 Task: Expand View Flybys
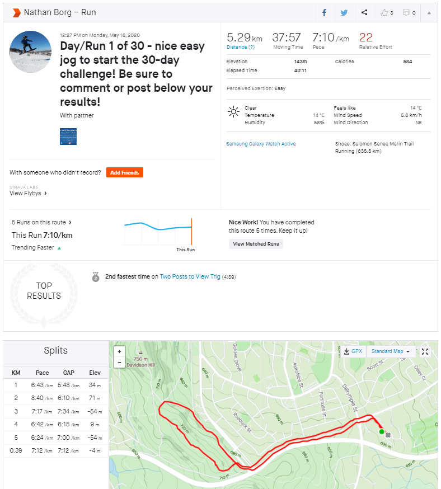(x=28, y=193)
